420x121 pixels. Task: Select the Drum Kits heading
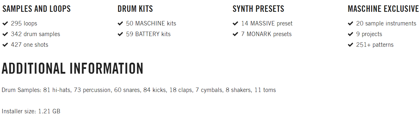click(x=135, y=9)
